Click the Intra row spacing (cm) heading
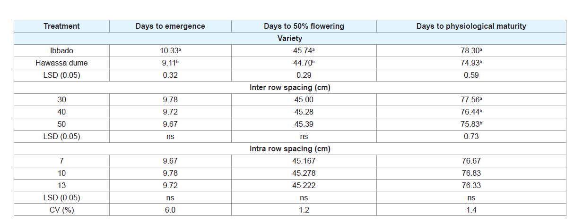574x222 pixels. click(x=290, y=149)
